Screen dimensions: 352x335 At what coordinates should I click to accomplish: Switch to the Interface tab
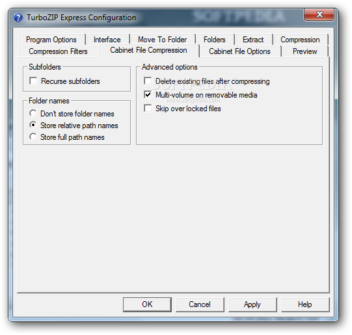[x=107, y=40]
